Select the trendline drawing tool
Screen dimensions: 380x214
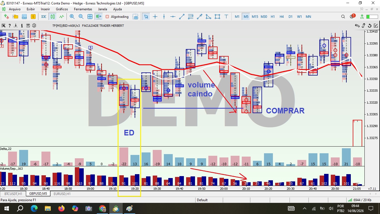pyautogui.click(x=182, y=17)
